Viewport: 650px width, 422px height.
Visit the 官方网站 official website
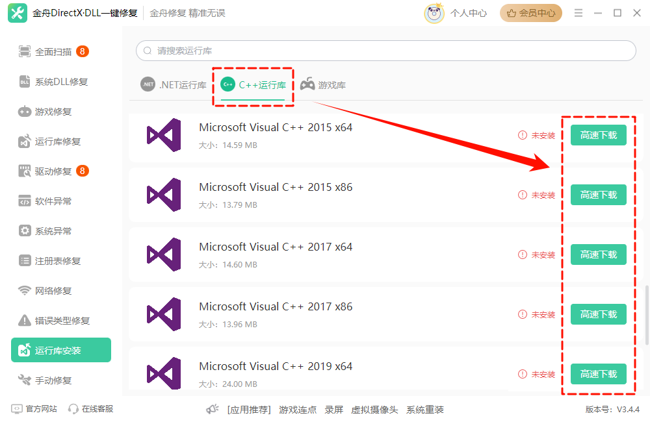click(x=34, y=408)
